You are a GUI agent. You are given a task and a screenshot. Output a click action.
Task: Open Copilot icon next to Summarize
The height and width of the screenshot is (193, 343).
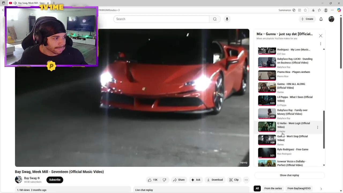coord(294,10)
